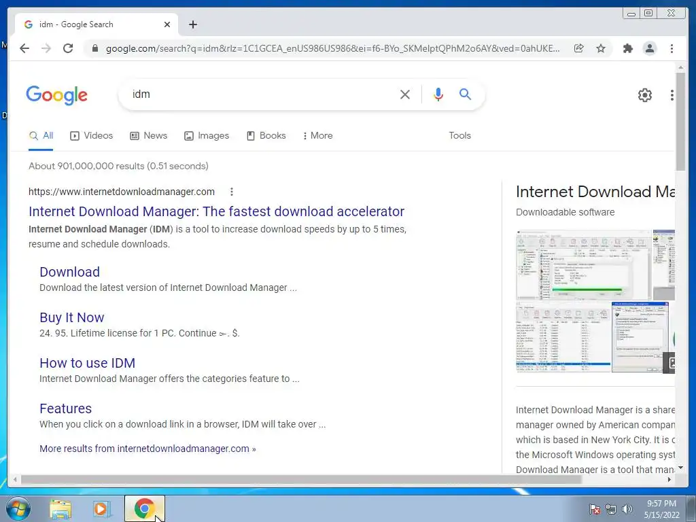Launch Windows Media Player from taskbar
Screen dimensions: 696x522
click(x=102, y=508)
